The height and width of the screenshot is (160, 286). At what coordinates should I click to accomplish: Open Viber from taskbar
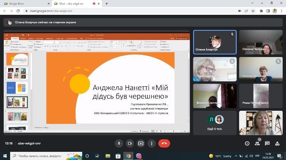click(x=139, y=156)
